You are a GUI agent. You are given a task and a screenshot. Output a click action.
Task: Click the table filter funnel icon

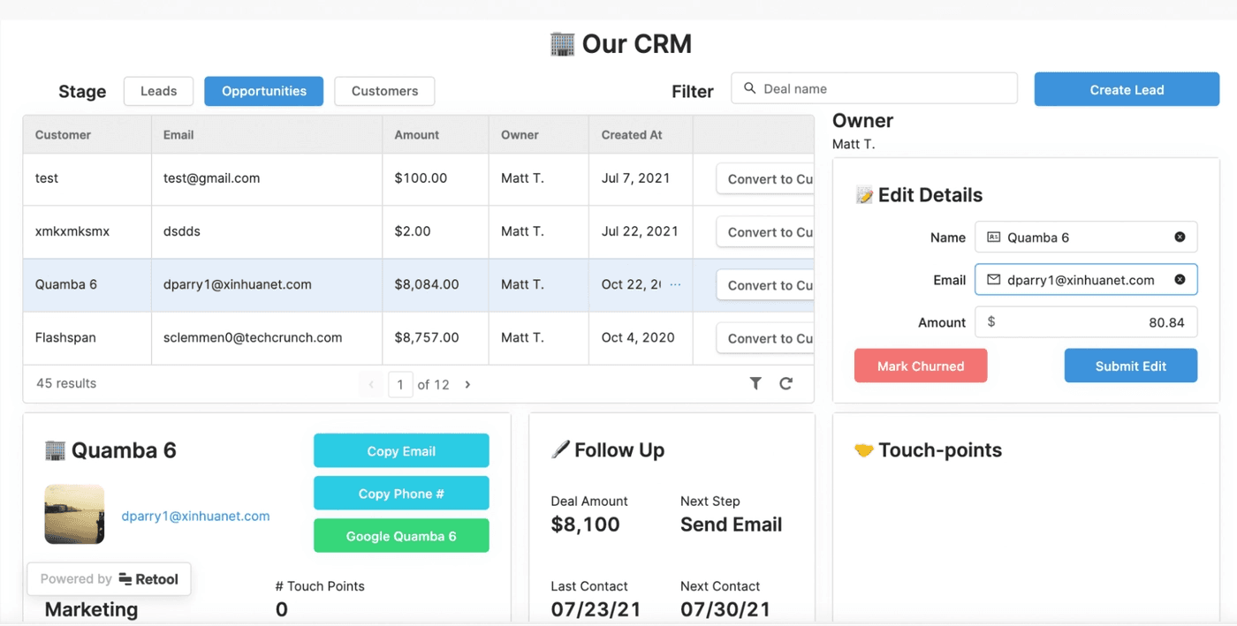pos(755,383)
